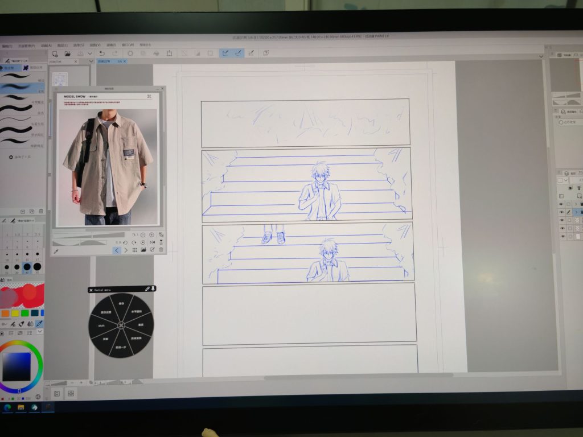The width and height of the screenshot is (583, 437).
Task: Expand the small chevron below the eyedropper icon
Action: click(39, 332)
